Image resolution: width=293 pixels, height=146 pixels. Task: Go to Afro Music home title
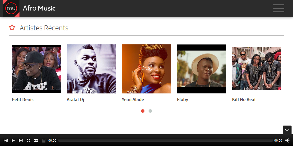39,8
